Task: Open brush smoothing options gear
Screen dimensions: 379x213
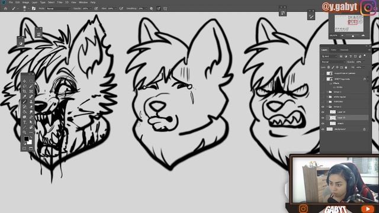Action: click(152, 8)
